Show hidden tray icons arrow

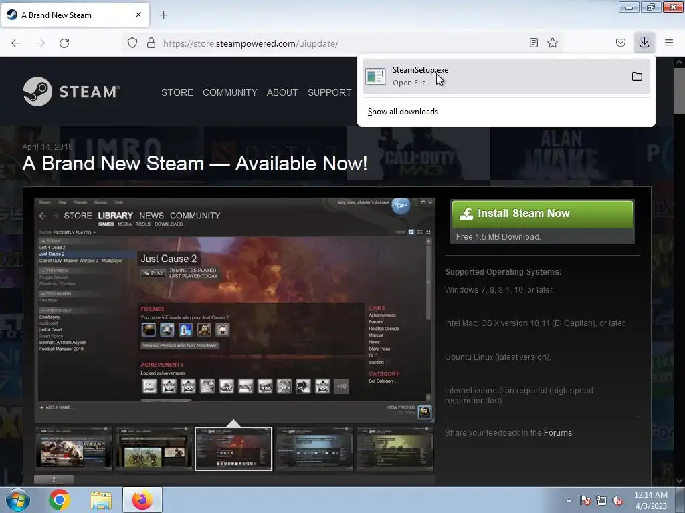[569, 500]
